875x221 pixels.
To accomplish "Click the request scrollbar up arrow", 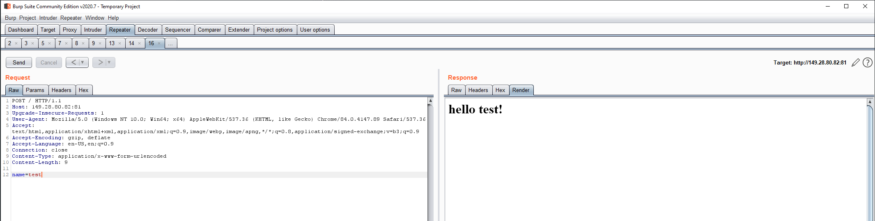I will [x=430, y=100].
